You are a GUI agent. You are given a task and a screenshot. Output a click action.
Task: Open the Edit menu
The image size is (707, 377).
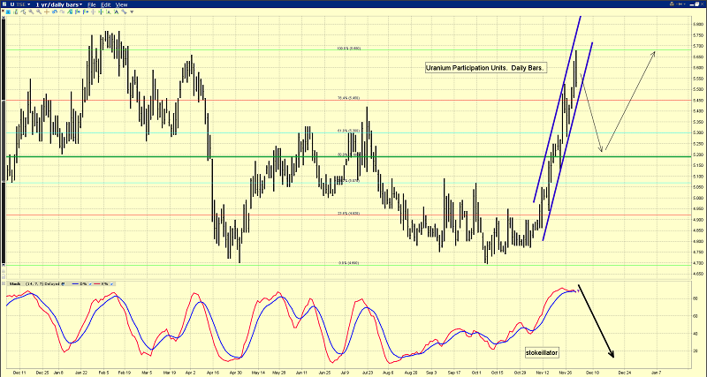pyautogui.click(x=106, y=4)
